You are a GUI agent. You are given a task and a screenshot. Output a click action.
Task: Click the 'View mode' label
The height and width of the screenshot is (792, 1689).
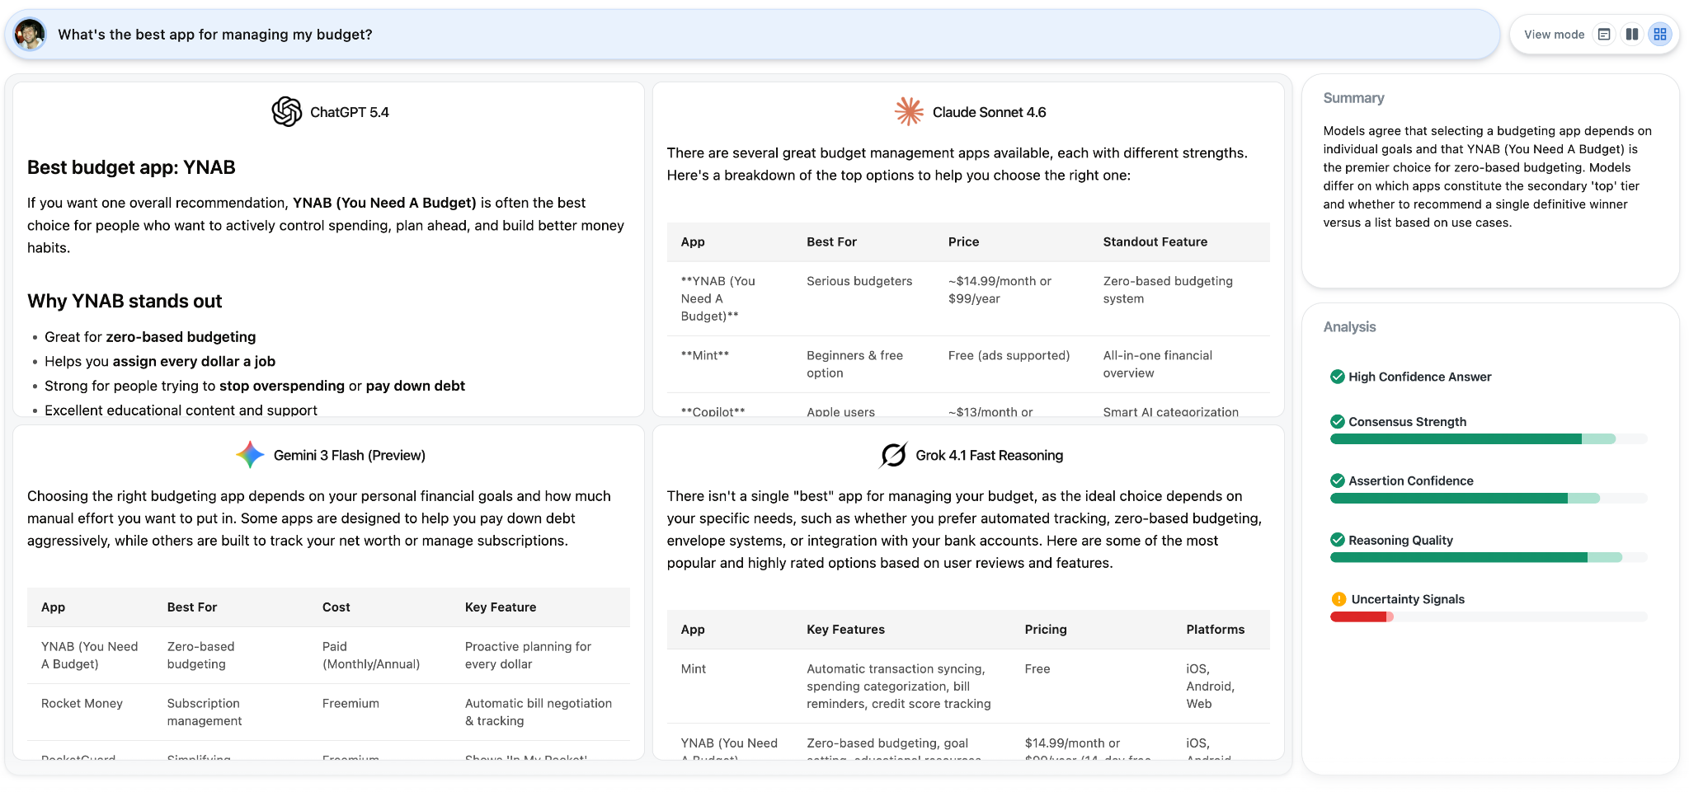(1554, 35)
